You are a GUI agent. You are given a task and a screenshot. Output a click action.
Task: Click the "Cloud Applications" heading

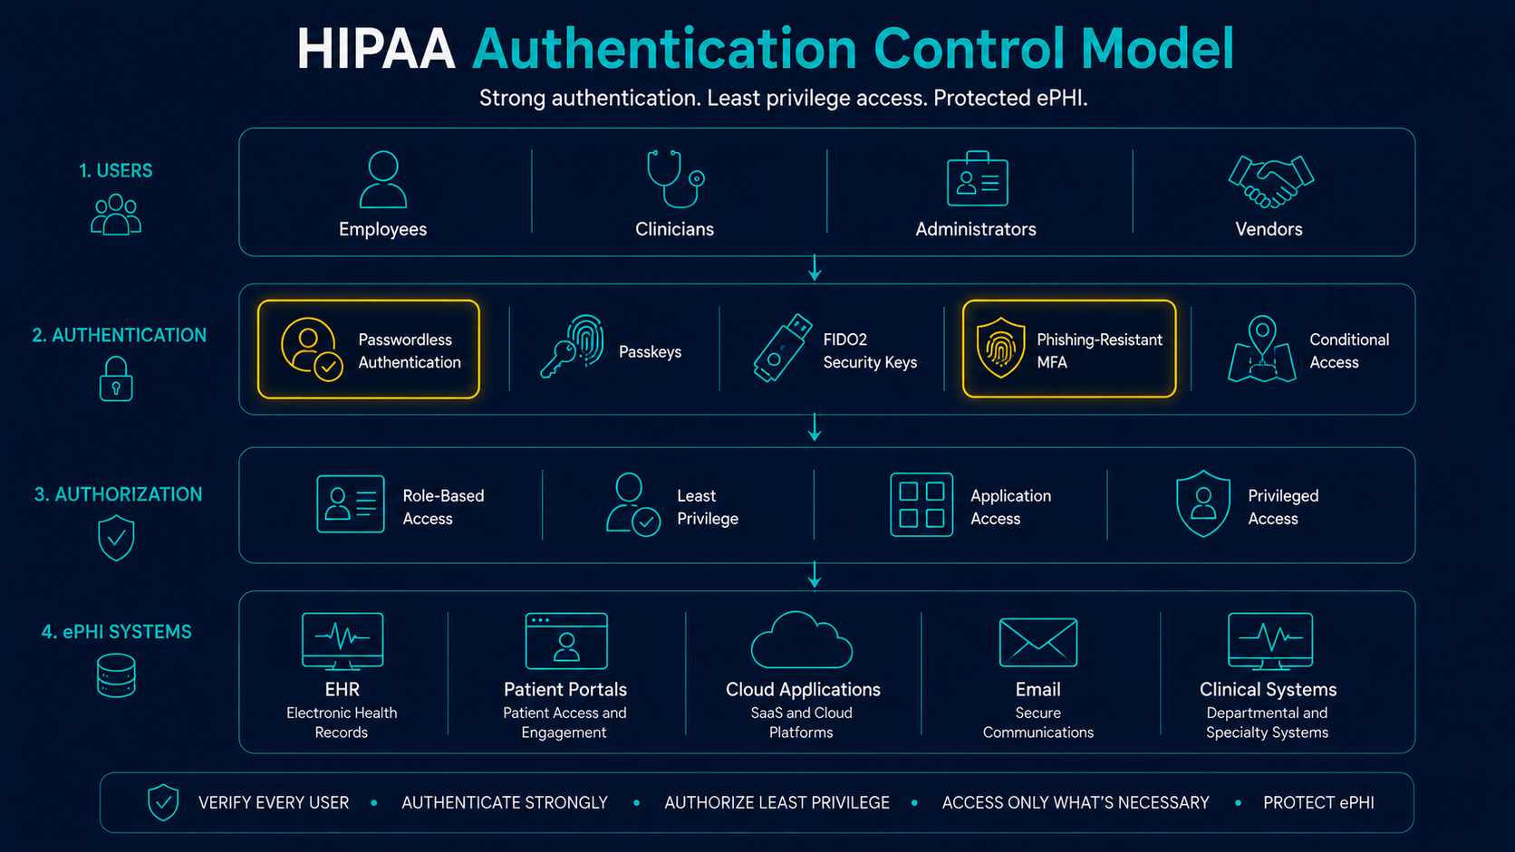[x=803, y=690]
